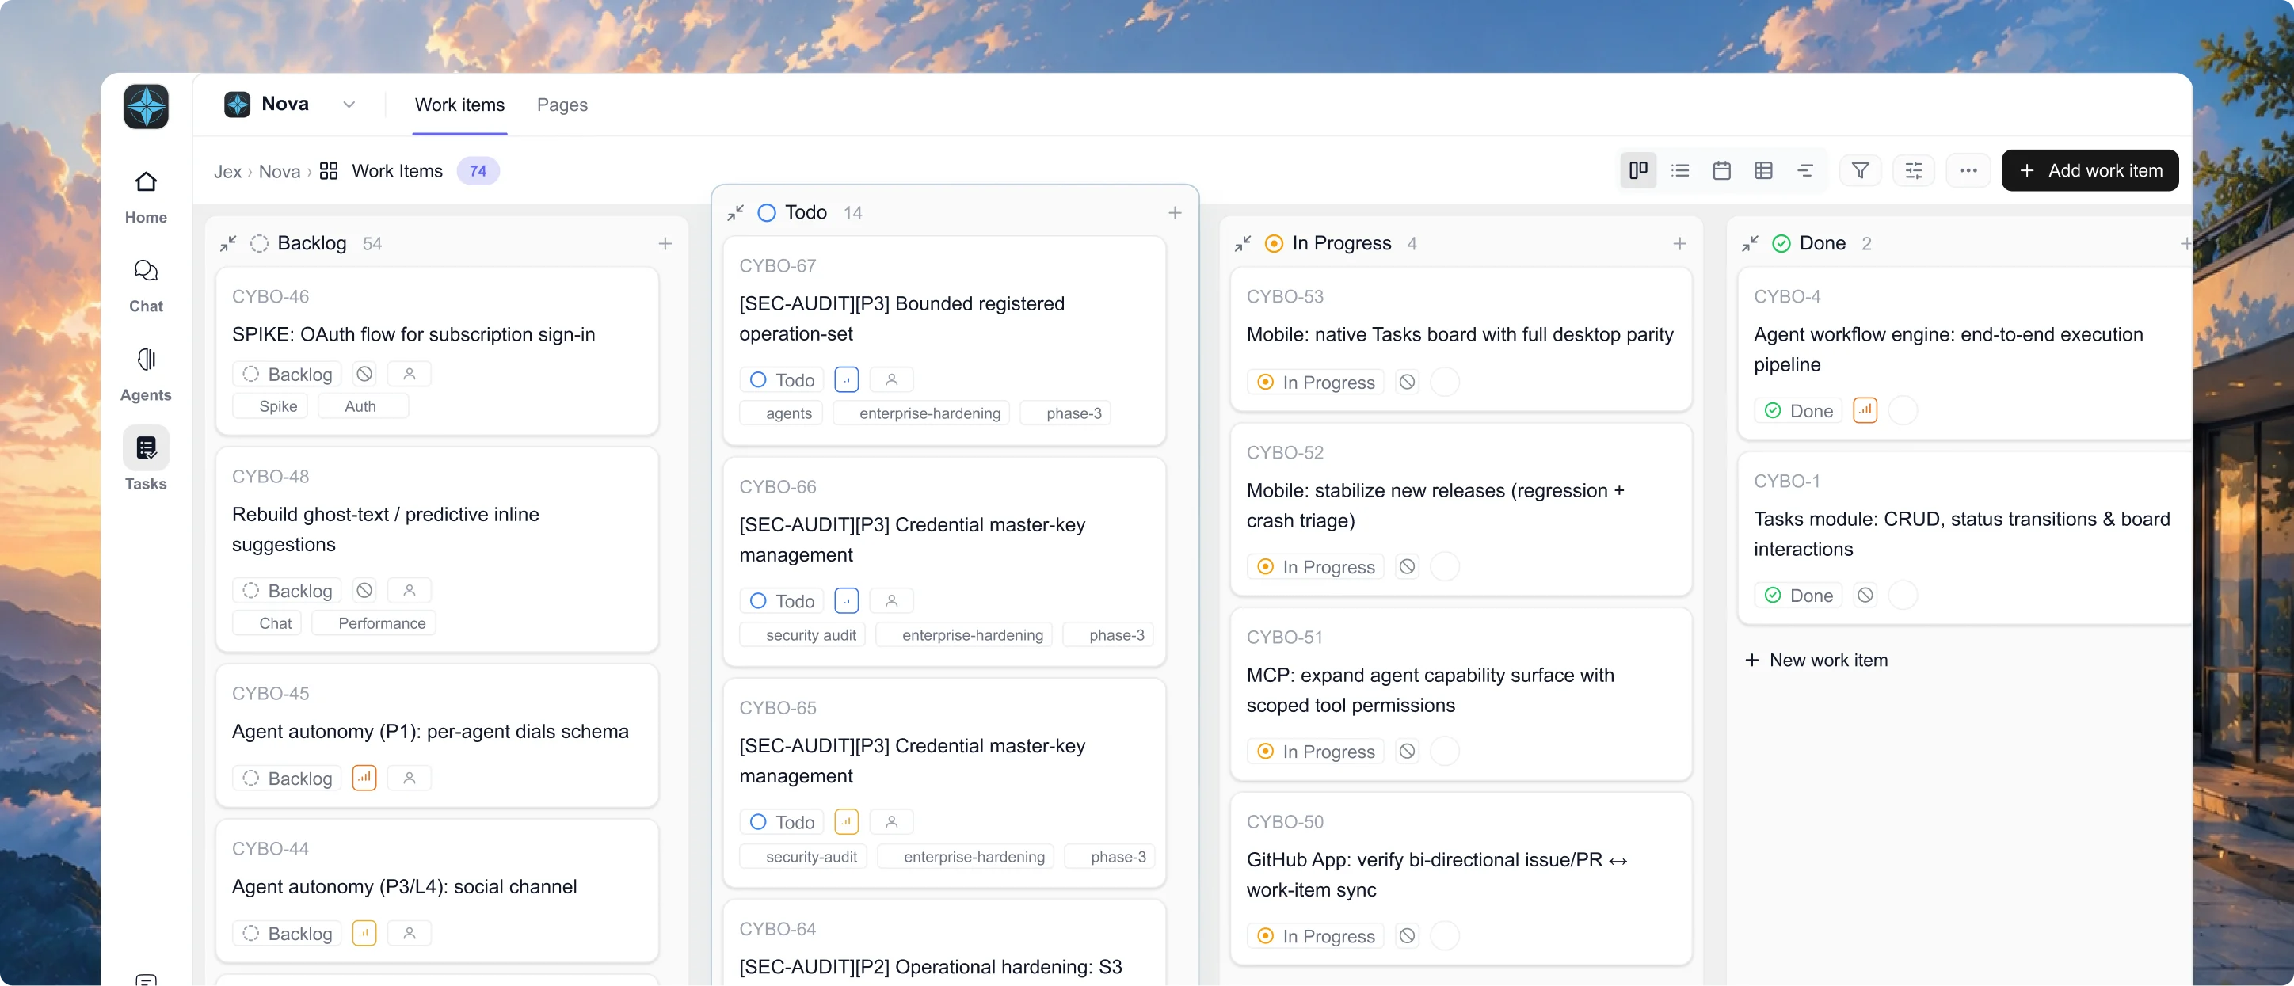The height and width of the screenshot is (986, 2294).
Task: Set priority icon on CYBO-46 card
Action: click(x=364, y=374)
